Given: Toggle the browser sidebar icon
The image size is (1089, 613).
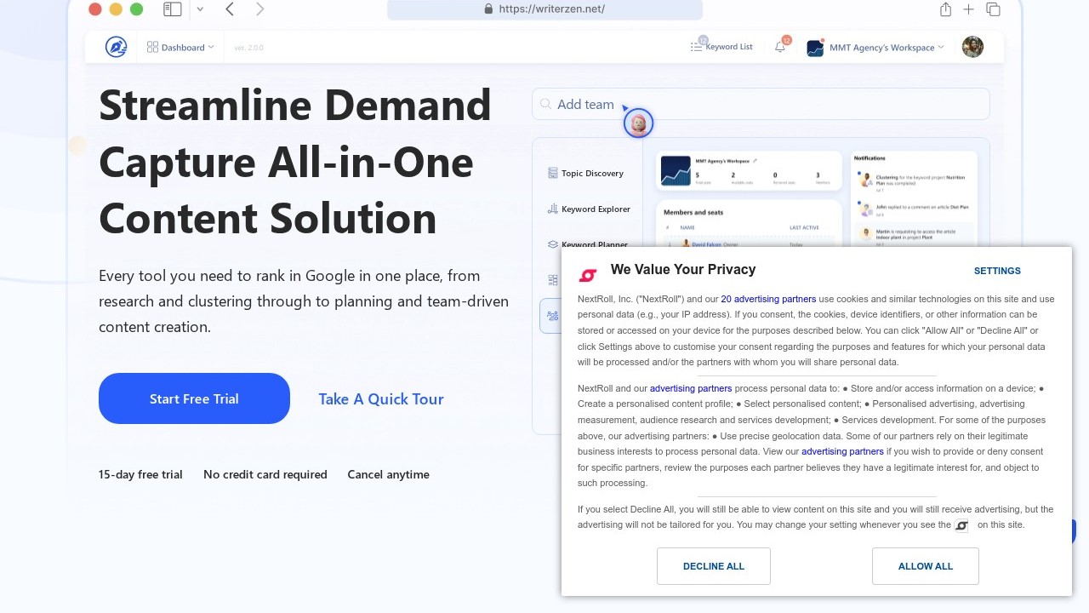Looking at the screenshot, I should (x=173, y=9).
